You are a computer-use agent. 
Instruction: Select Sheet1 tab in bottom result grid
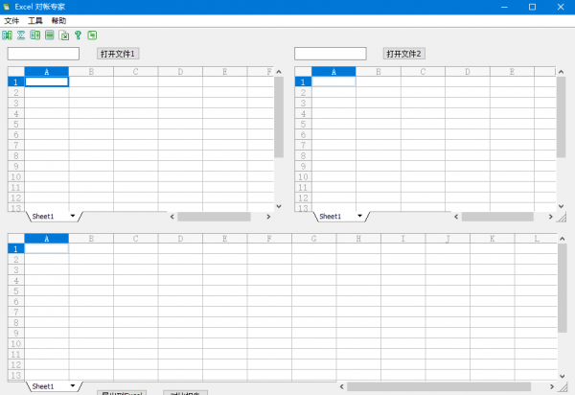coord(43,386)
